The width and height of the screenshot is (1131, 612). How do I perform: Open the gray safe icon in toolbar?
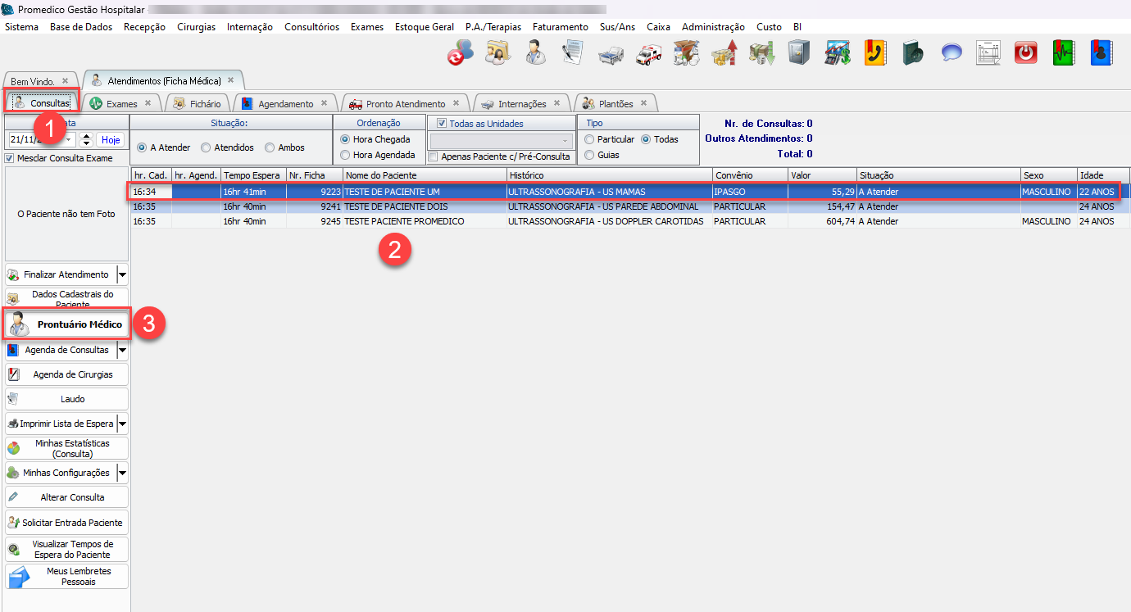[799, 53]
